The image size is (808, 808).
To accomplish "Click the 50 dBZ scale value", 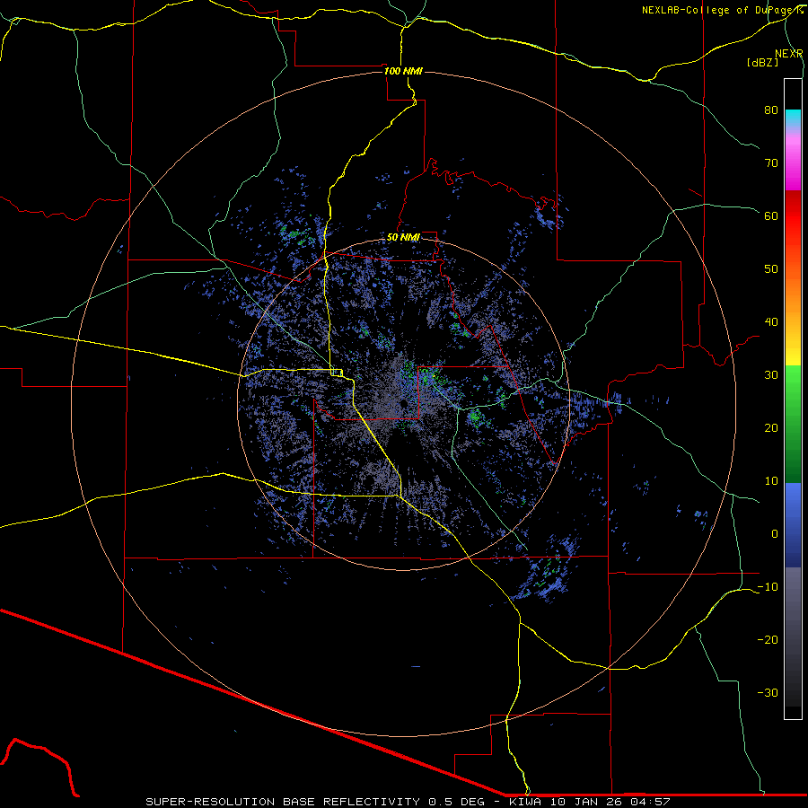I will tap(771, 269).
